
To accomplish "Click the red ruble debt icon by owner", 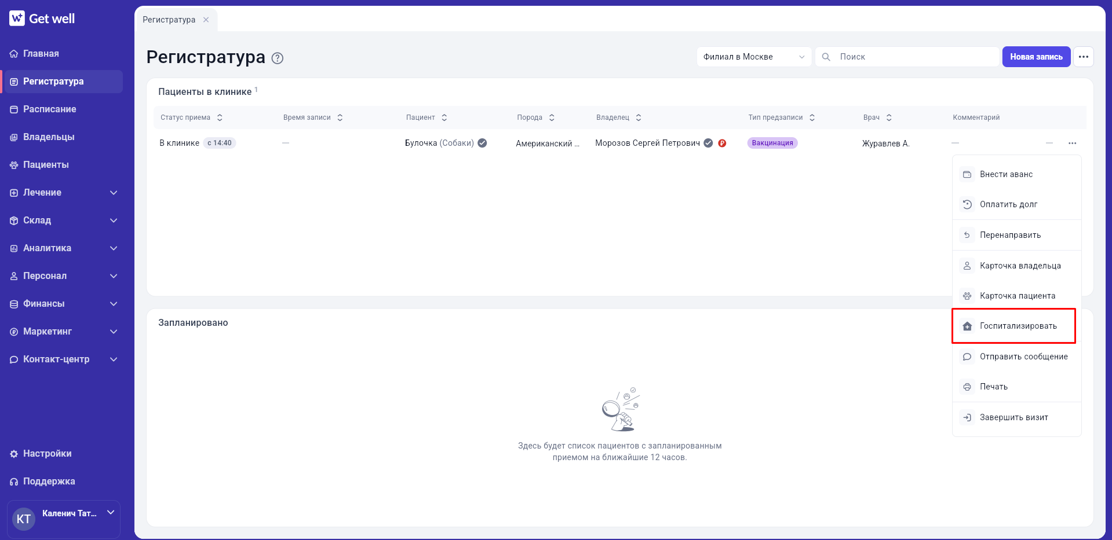I will point(722,143).
